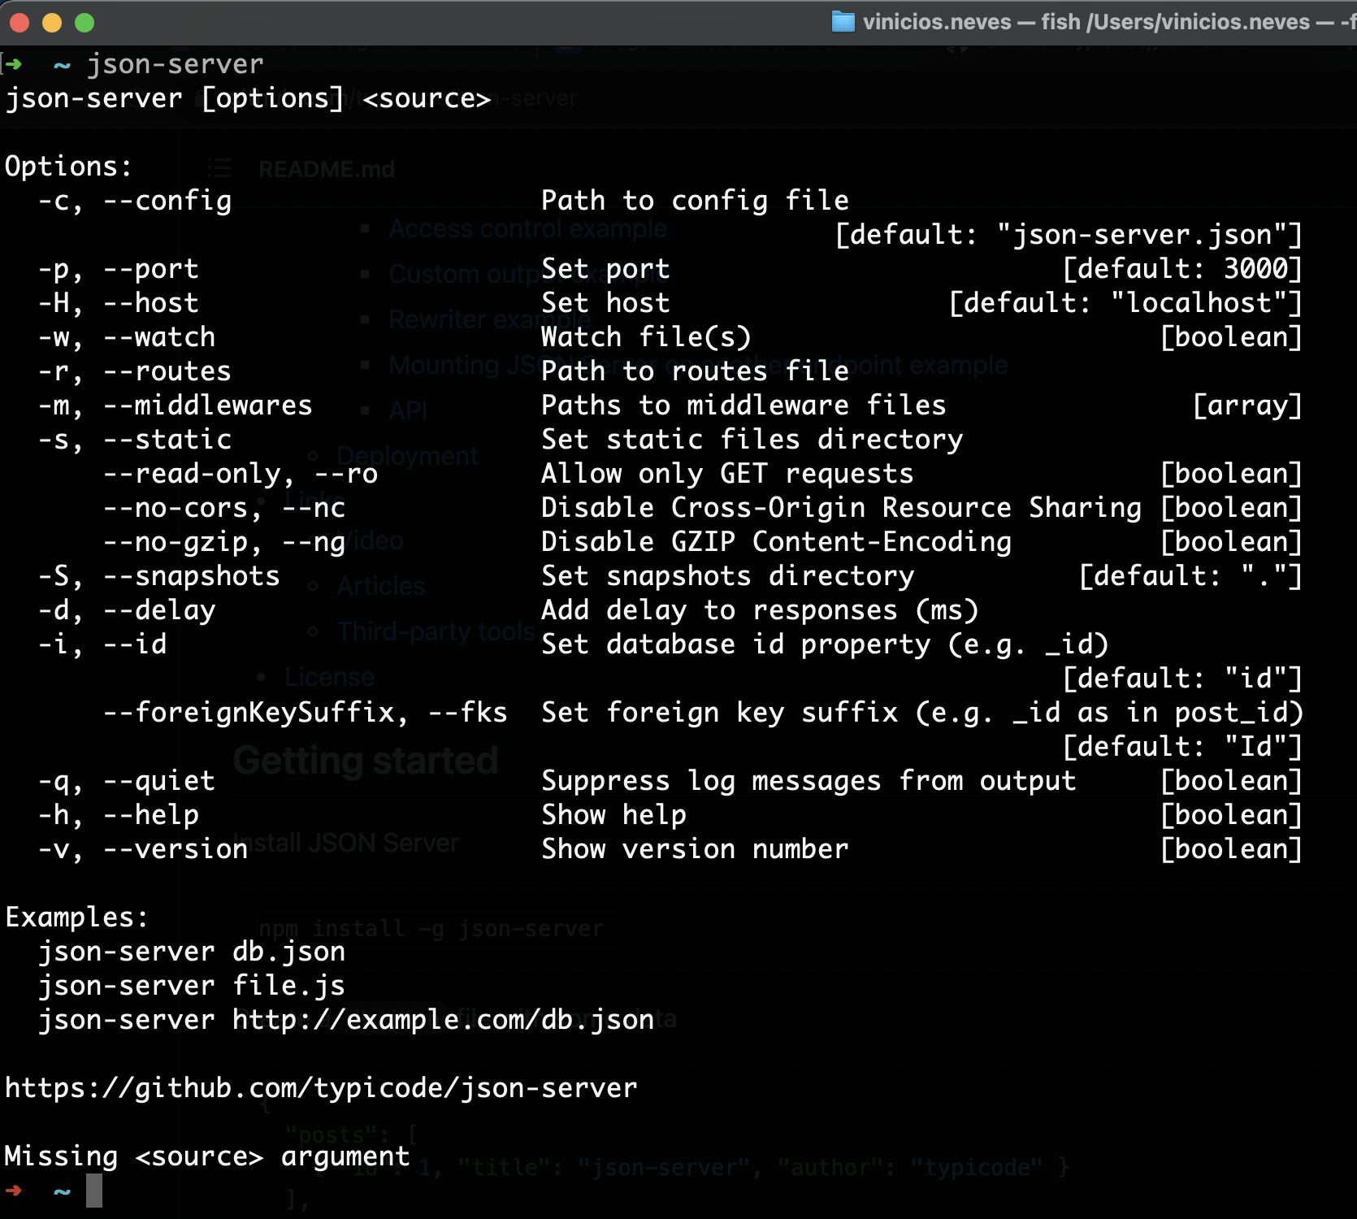Click the -v, --version option
This screenshot has width=1357, height=1219.
point(143,849)
